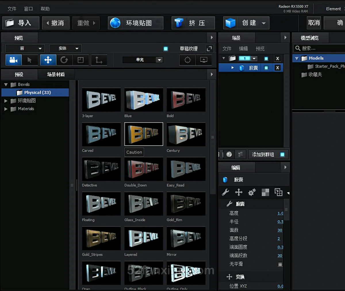Collapse group 1 in the scene panel
This screenshot has width=345, height=291.
point(224,58)
